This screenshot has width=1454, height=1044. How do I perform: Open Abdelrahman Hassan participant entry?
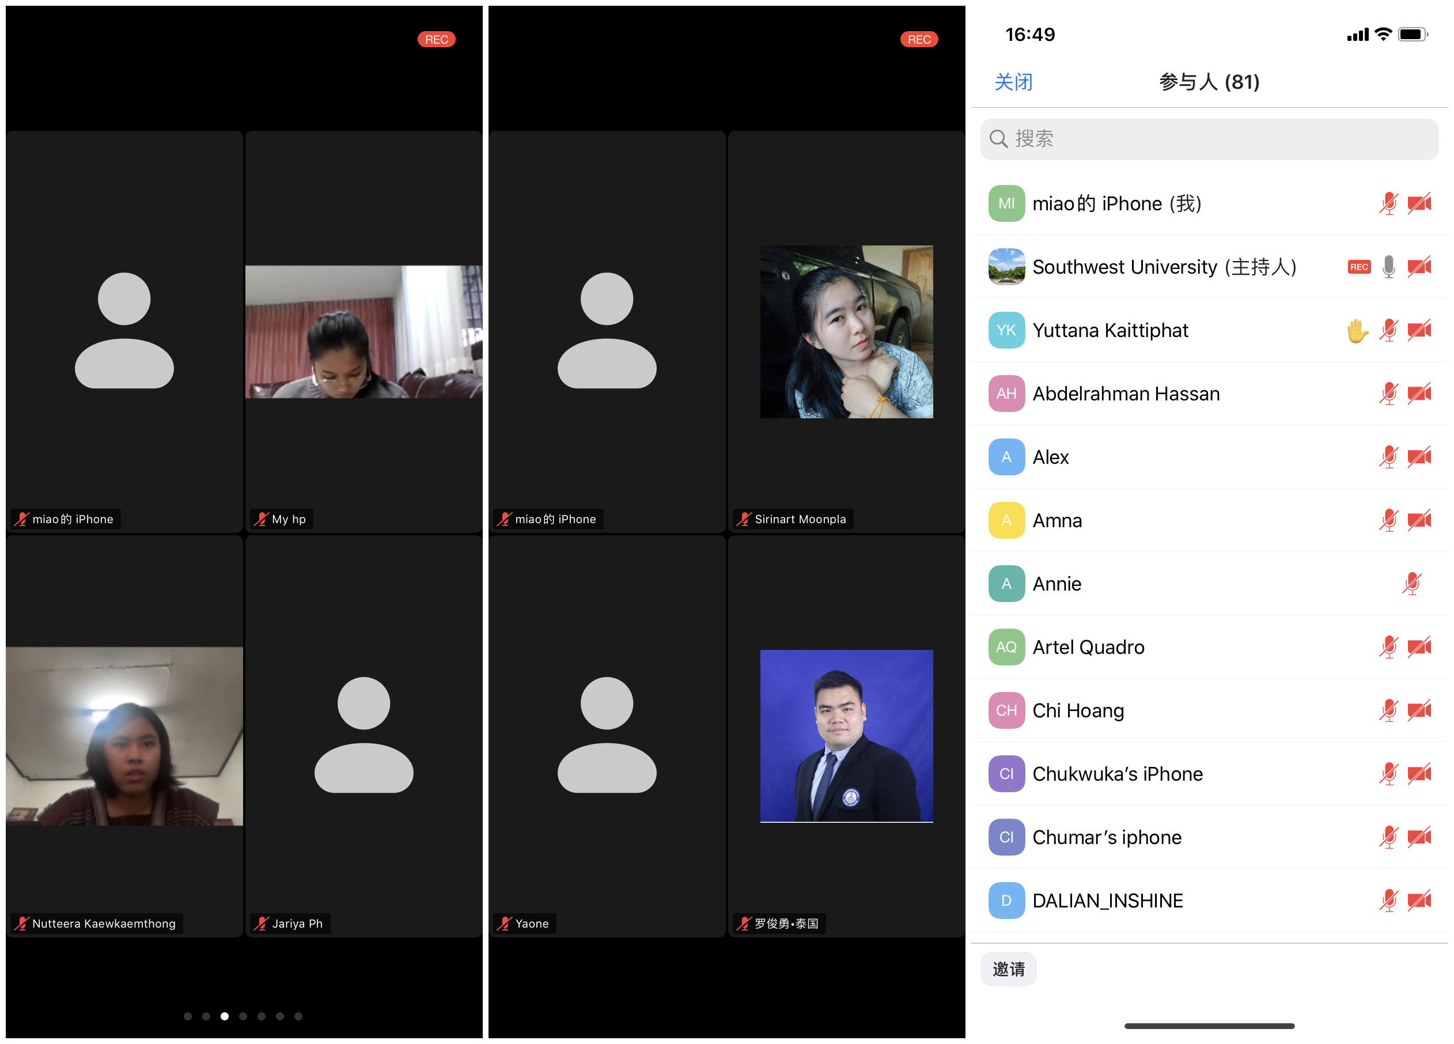[x=1126, y=394]
